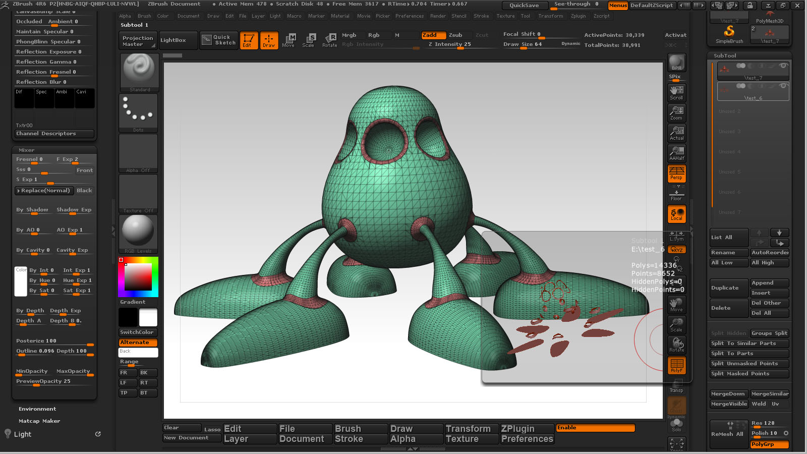The width and height of the screenshot is (807, 454).
Task: Open the Menus toggle in title bar
Action: tap(618, 6)
